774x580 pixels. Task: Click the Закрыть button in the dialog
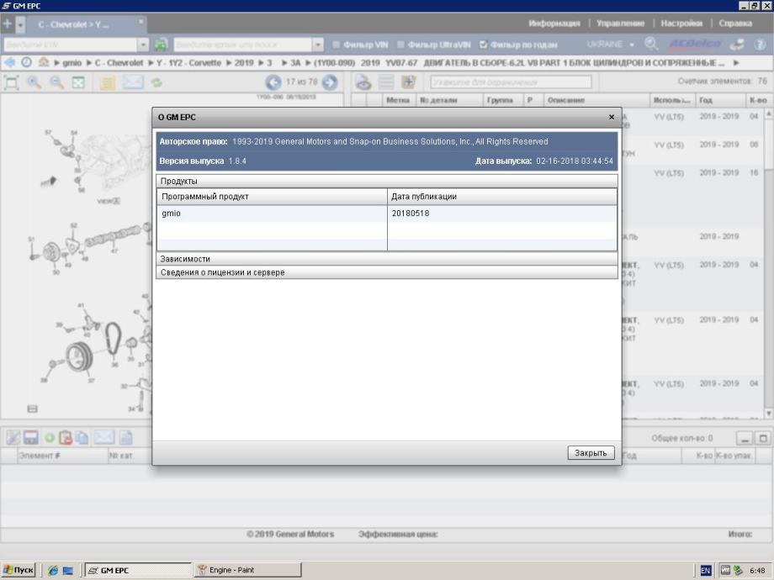(591, 453)
